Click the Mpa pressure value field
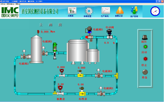The image size is (164, 102). tap(45, 31)
